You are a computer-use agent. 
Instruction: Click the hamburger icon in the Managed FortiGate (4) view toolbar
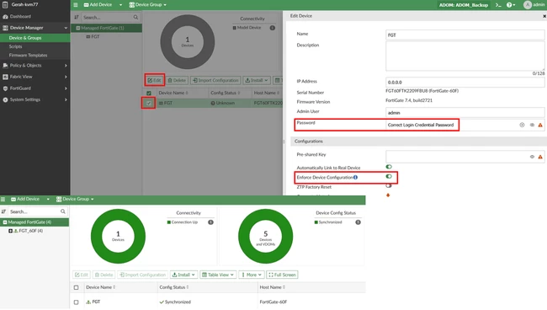pos(3,199)
